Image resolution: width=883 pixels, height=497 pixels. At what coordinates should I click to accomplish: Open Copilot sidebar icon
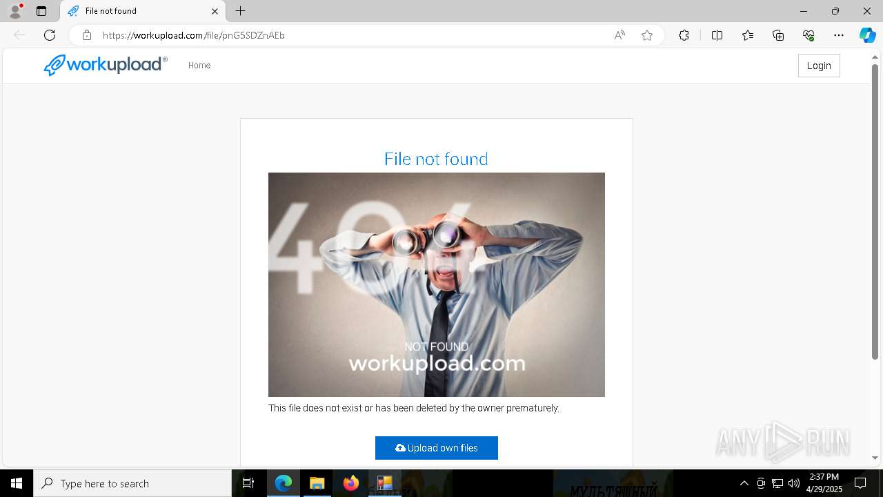coord(867,35)
